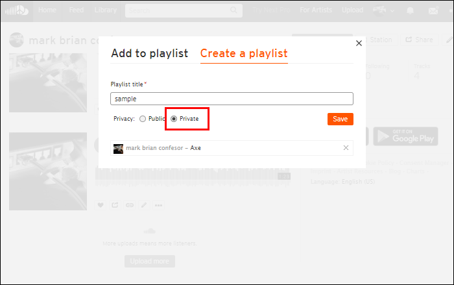Copy track link via link icon

coord(129,205)
